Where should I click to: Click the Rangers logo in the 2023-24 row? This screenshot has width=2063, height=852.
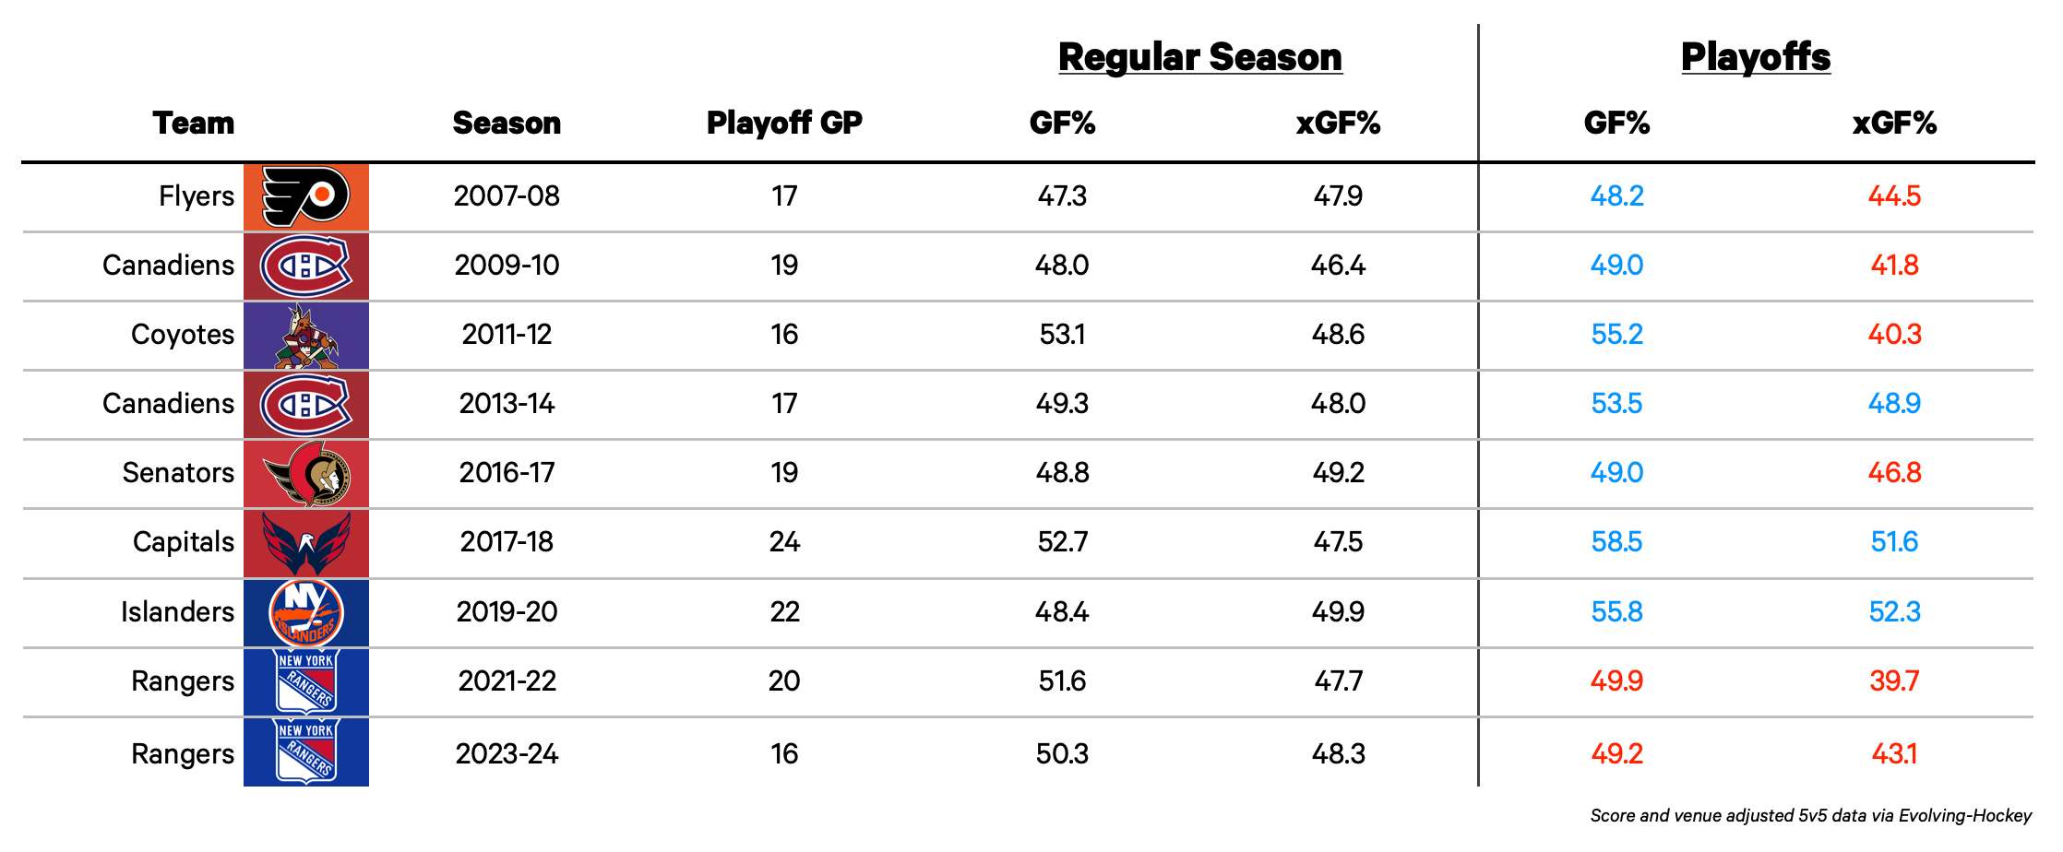tap(306, 752)
